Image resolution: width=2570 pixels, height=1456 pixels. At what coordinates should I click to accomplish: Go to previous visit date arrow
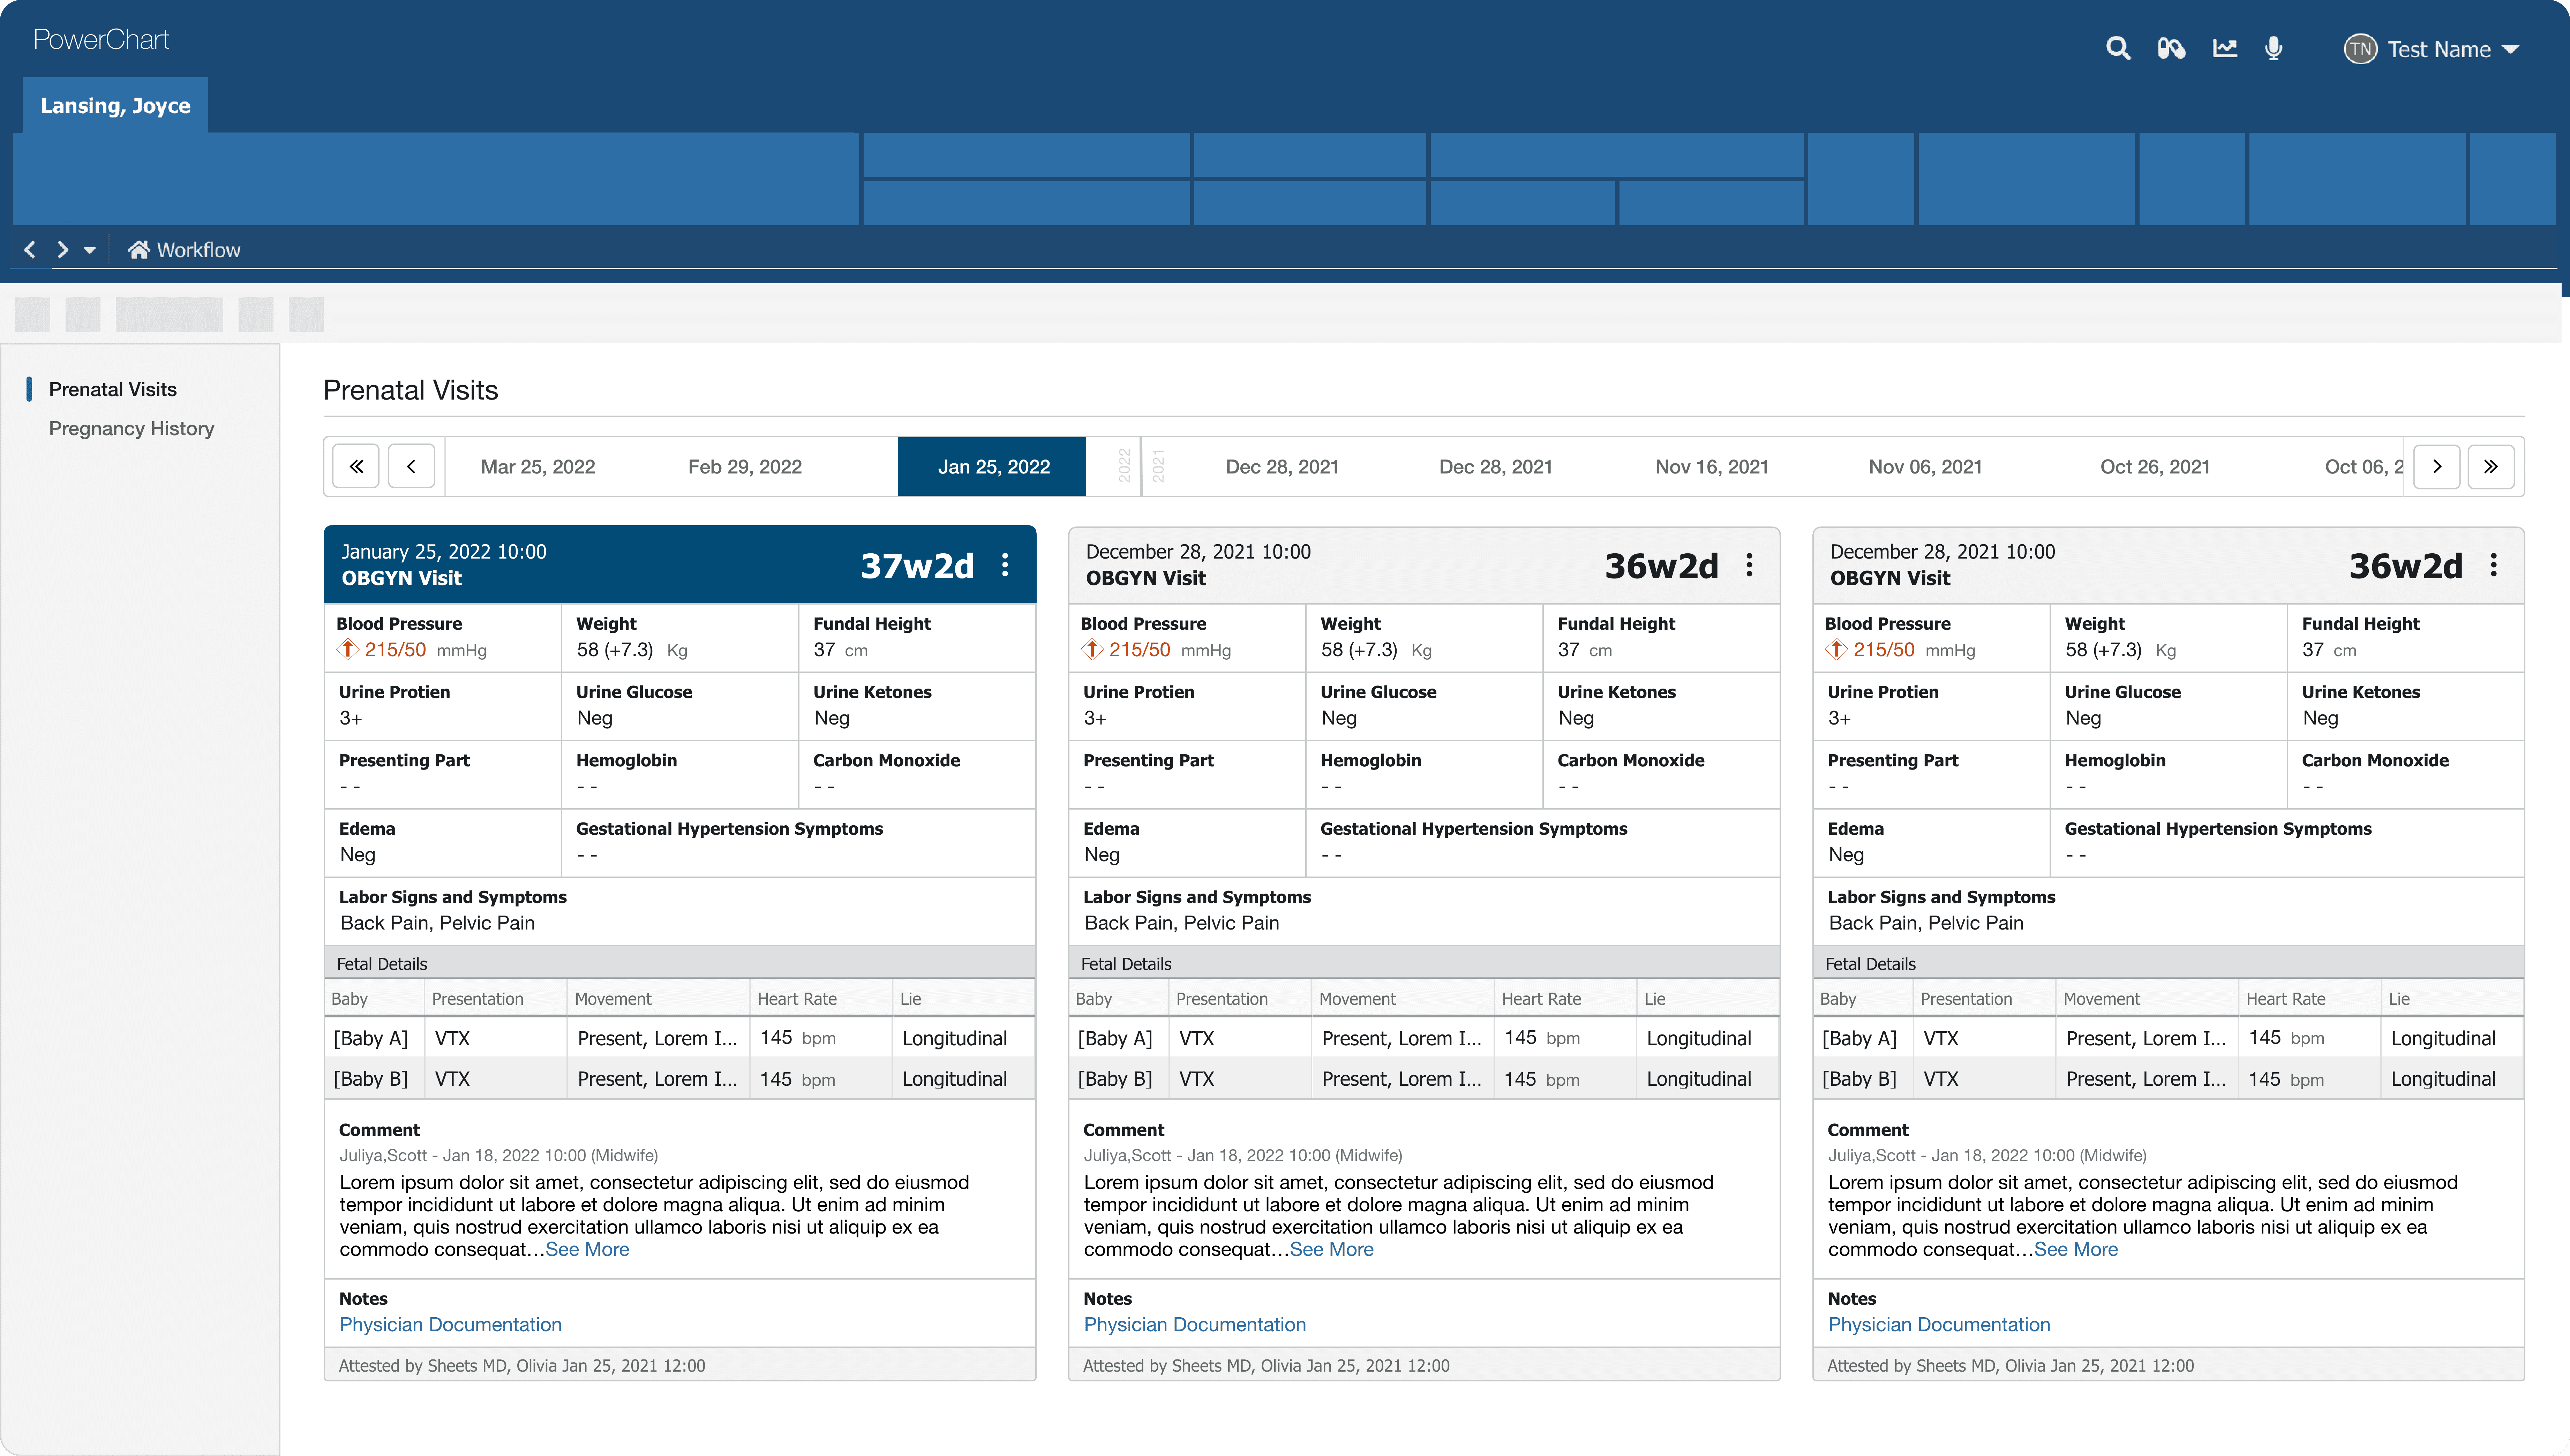tap(411, 466)
